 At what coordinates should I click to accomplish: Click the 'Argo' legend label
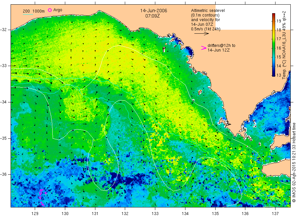pos(58,10)
